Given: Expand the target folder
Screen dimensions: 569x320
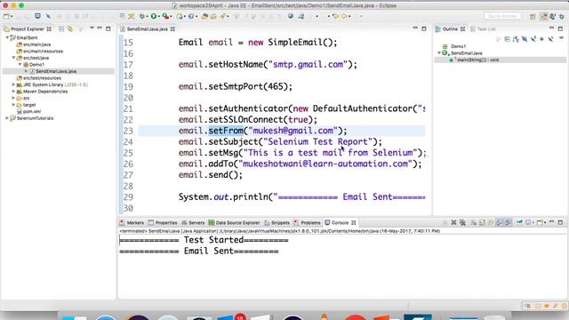Looking at the screenshot, I should (14, 105).
